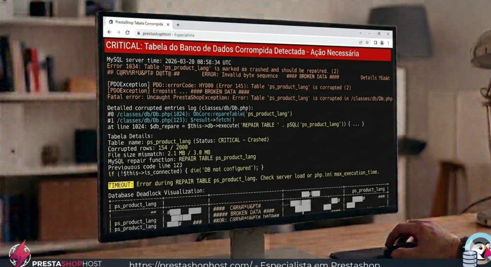Close the PrestaShop Tabela Corrompida tab
The height and width of the screenshot is (267, 491).
tap(168, 24)
